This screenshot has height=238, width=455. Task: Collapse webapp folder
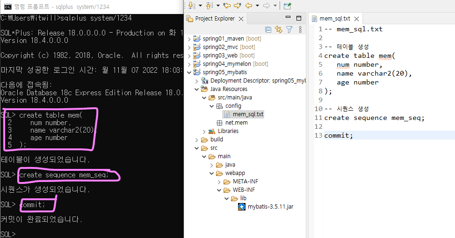212,173
